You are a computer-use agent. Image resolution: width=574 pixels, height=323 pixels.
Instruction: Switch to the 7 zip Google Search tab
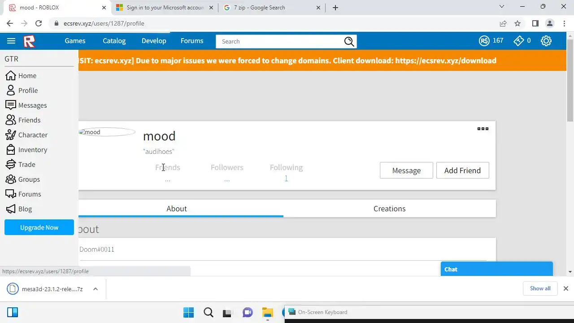click(x=272, y=8)
